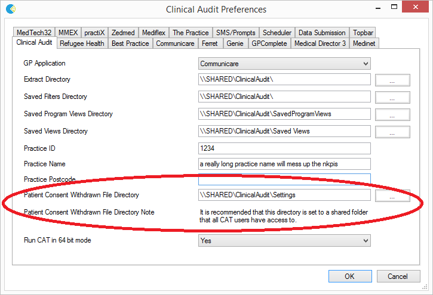Click the Saved Views Directory field
The height and width of the screenshot is (295, 433).
pyautogui.click(x=284, y=131)
